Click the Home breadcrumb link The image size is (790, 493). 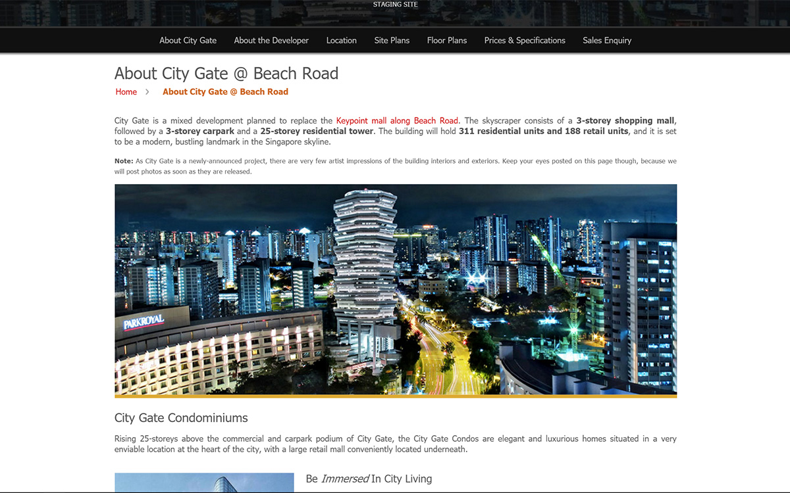point(126,92)
